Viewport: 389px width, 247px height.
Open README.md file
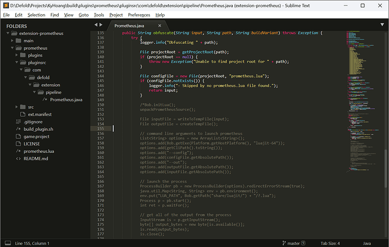coord(36,158)
